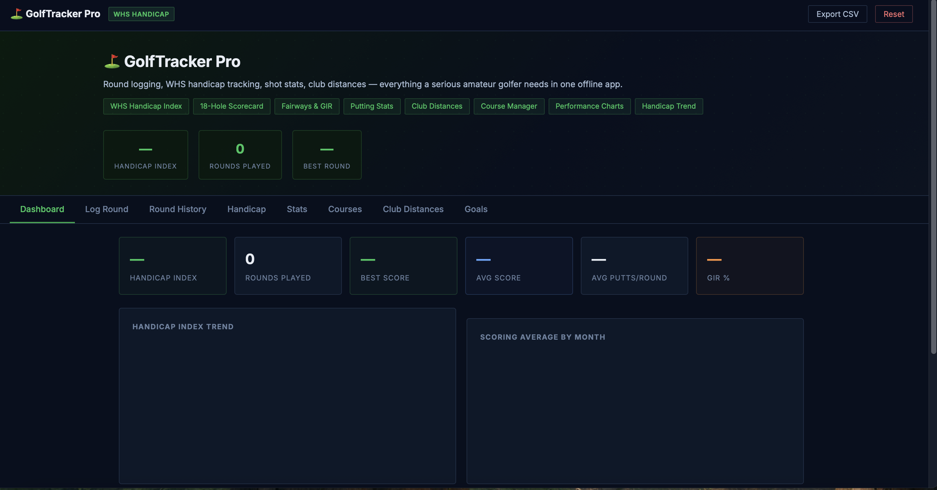
Task: Select the WHS Handicap Index feature tag
Action: pos(146,106)
